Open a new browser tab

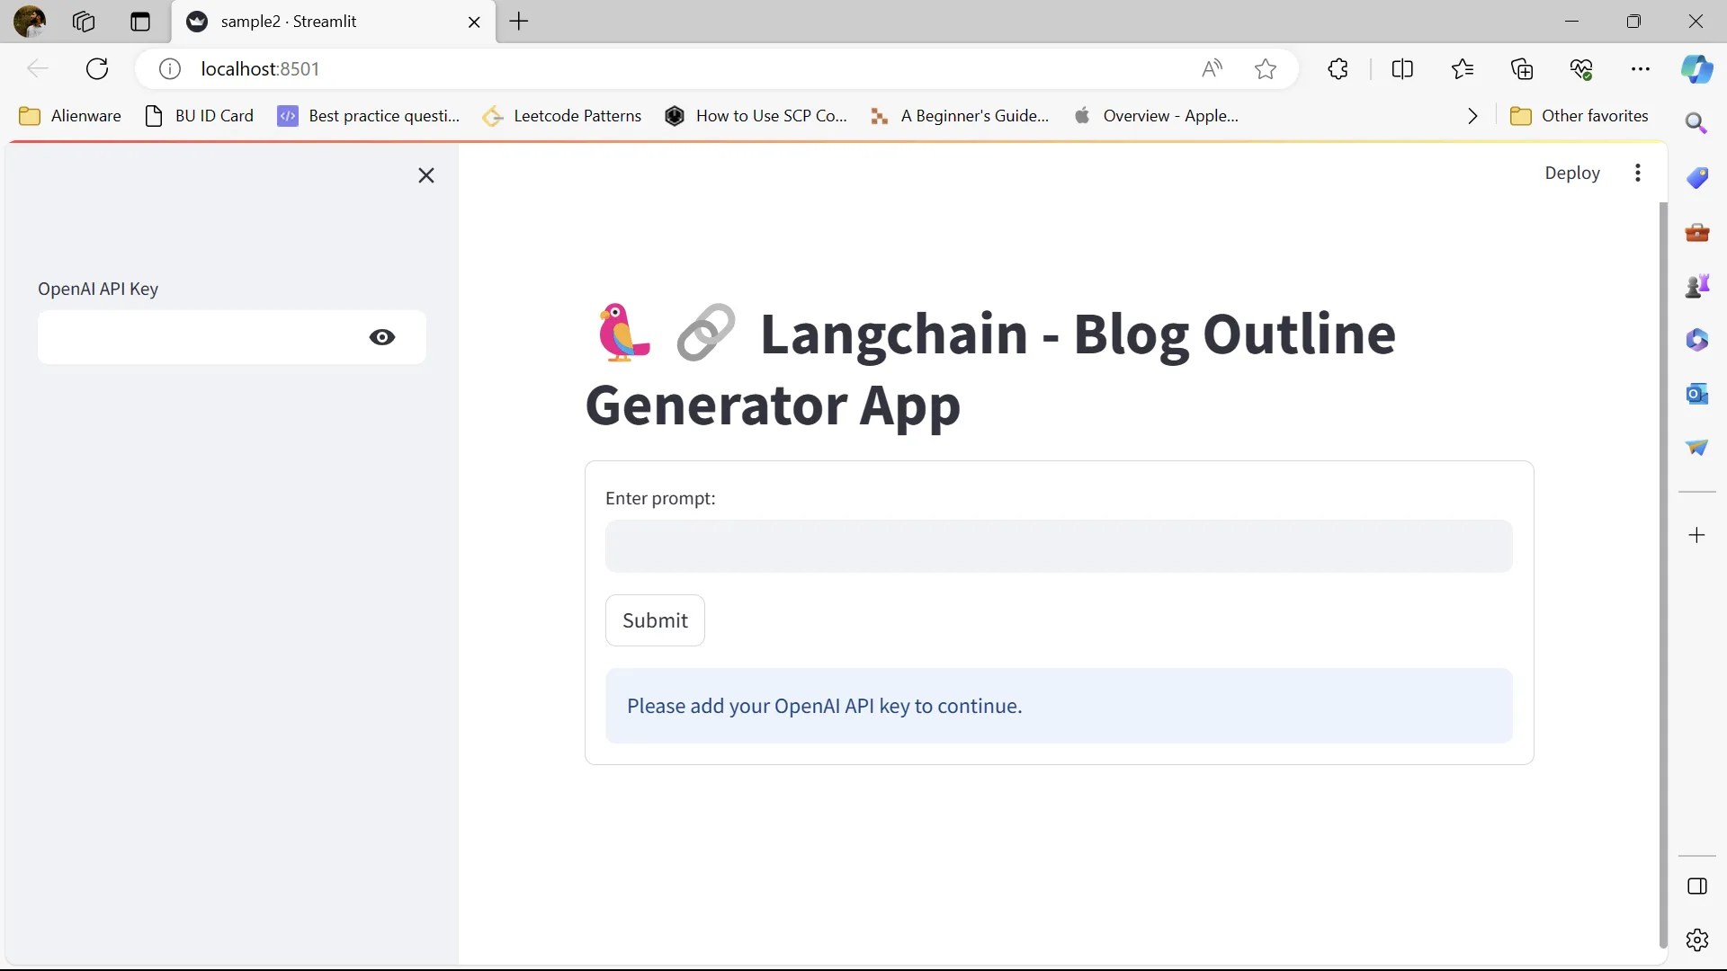(x=519, y=22)
